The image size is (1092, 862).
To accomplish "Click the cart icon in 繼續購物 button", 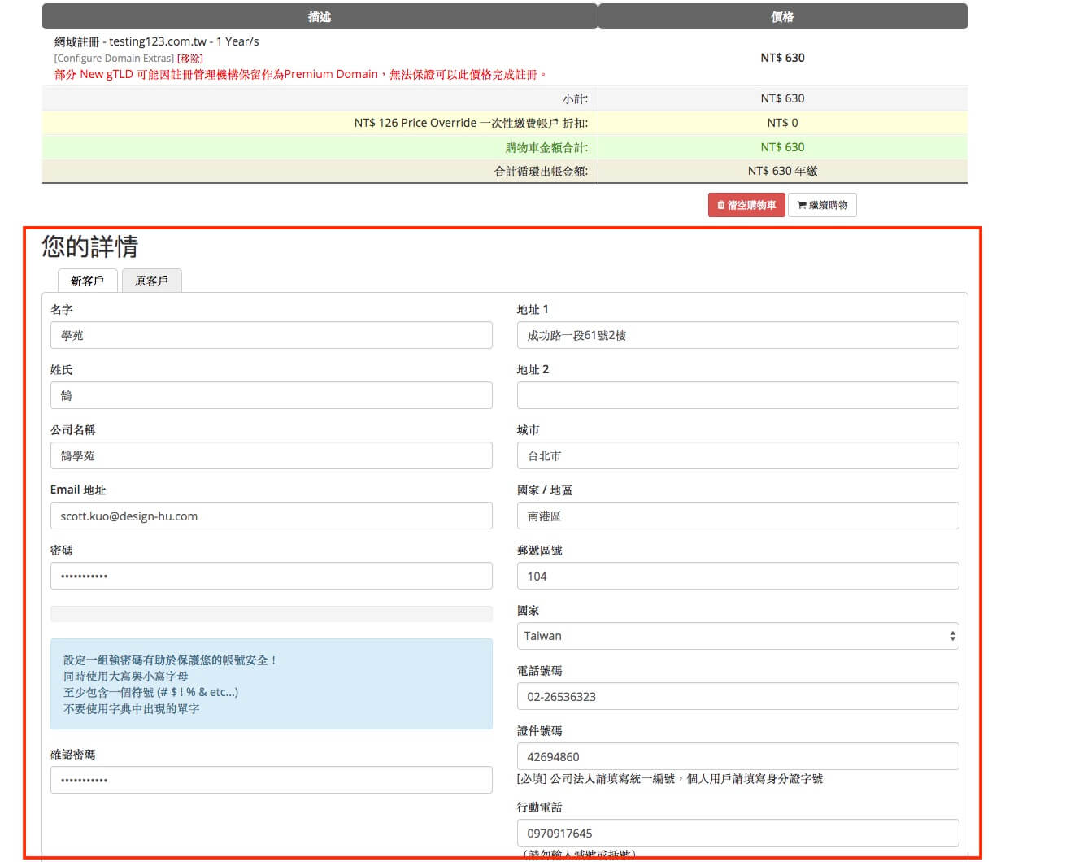I will tap(802, 205).
